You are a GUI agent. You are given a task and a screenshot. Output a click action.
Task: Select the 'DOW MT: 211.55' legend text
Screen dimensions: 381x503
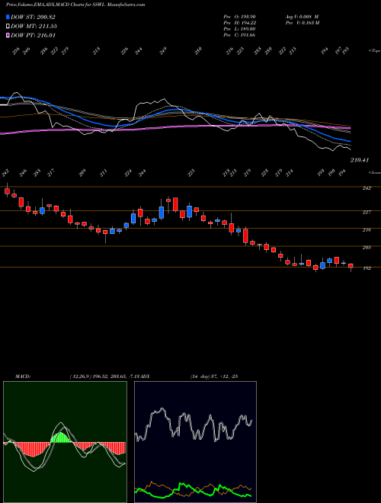[34, 26]
